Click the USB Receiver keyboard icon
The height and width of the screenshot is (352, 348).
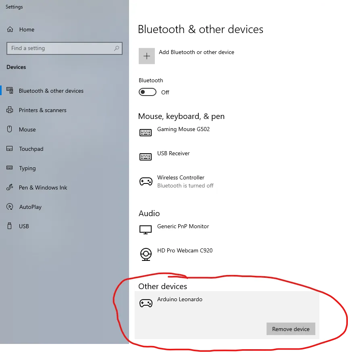[x=146, y=157]
